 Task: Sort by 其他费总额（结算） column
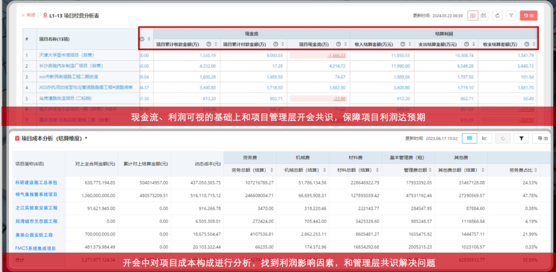483,170
